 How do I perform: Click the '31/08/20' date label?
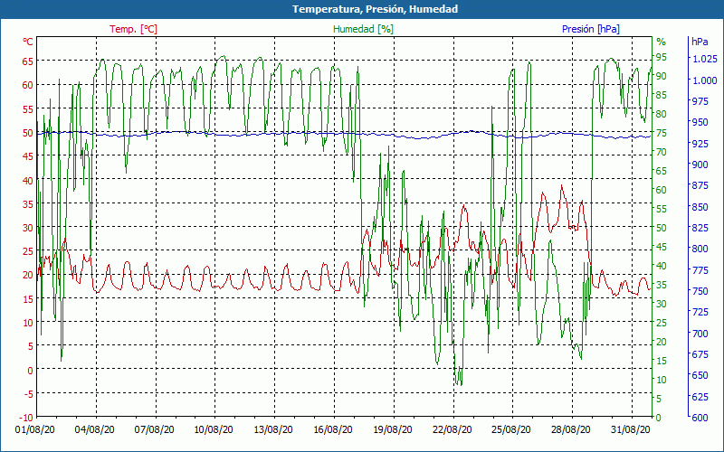(630, 429)
